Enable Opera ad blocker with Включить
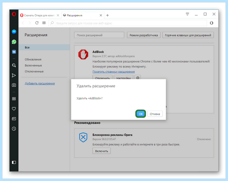 (x=101, y=151)
